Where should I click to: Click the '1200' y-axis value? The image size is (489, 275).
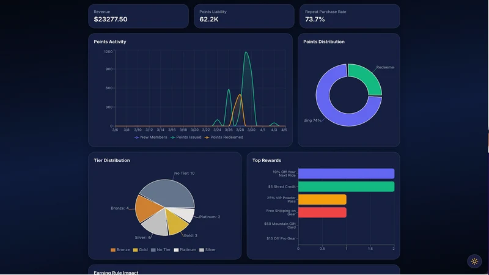pyautogui.click(x=108, y=52)
